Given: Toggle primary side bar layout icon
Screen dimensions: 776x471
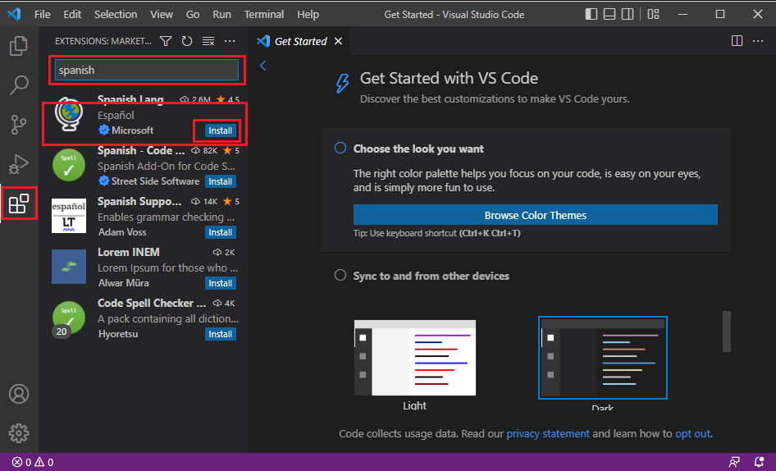Looking at the screenshot, I should point(591,14).
